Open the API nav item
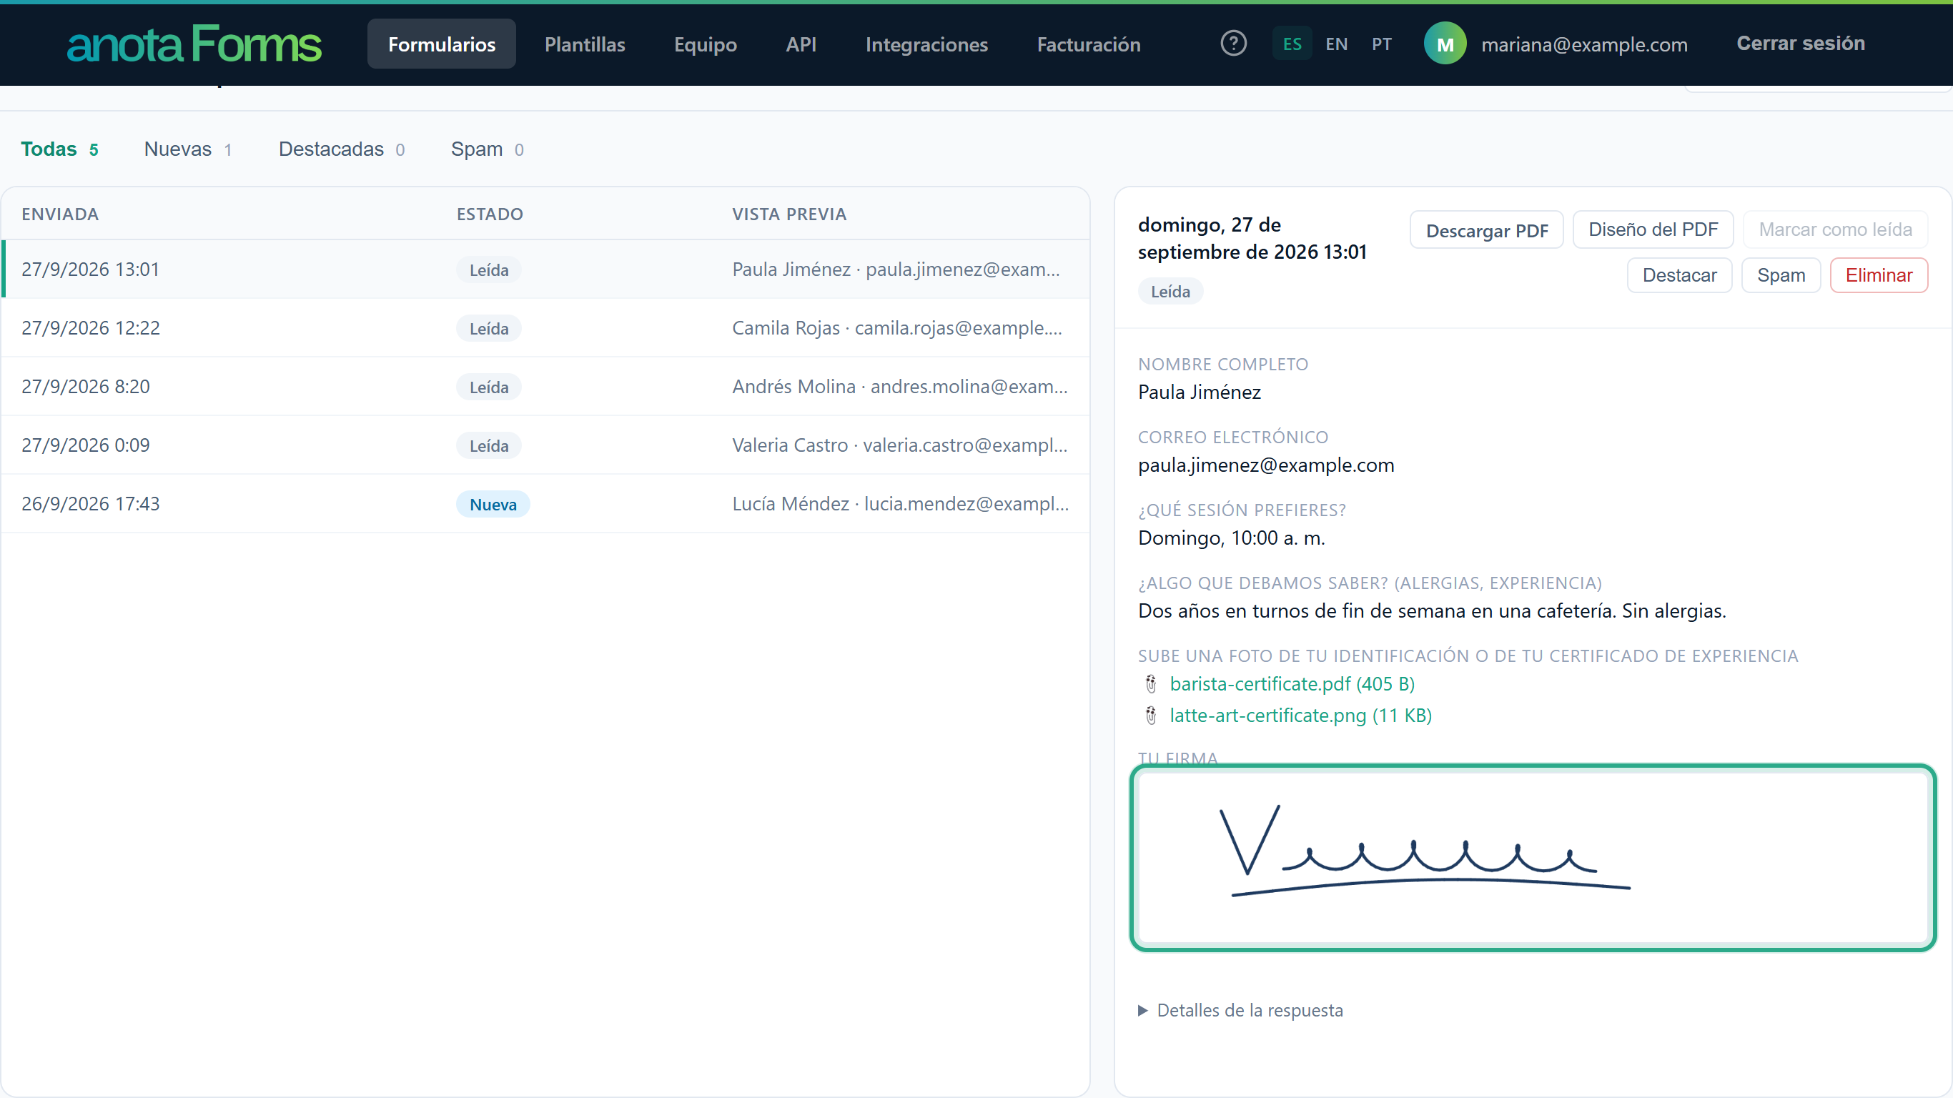 click(x=801, y=44)
